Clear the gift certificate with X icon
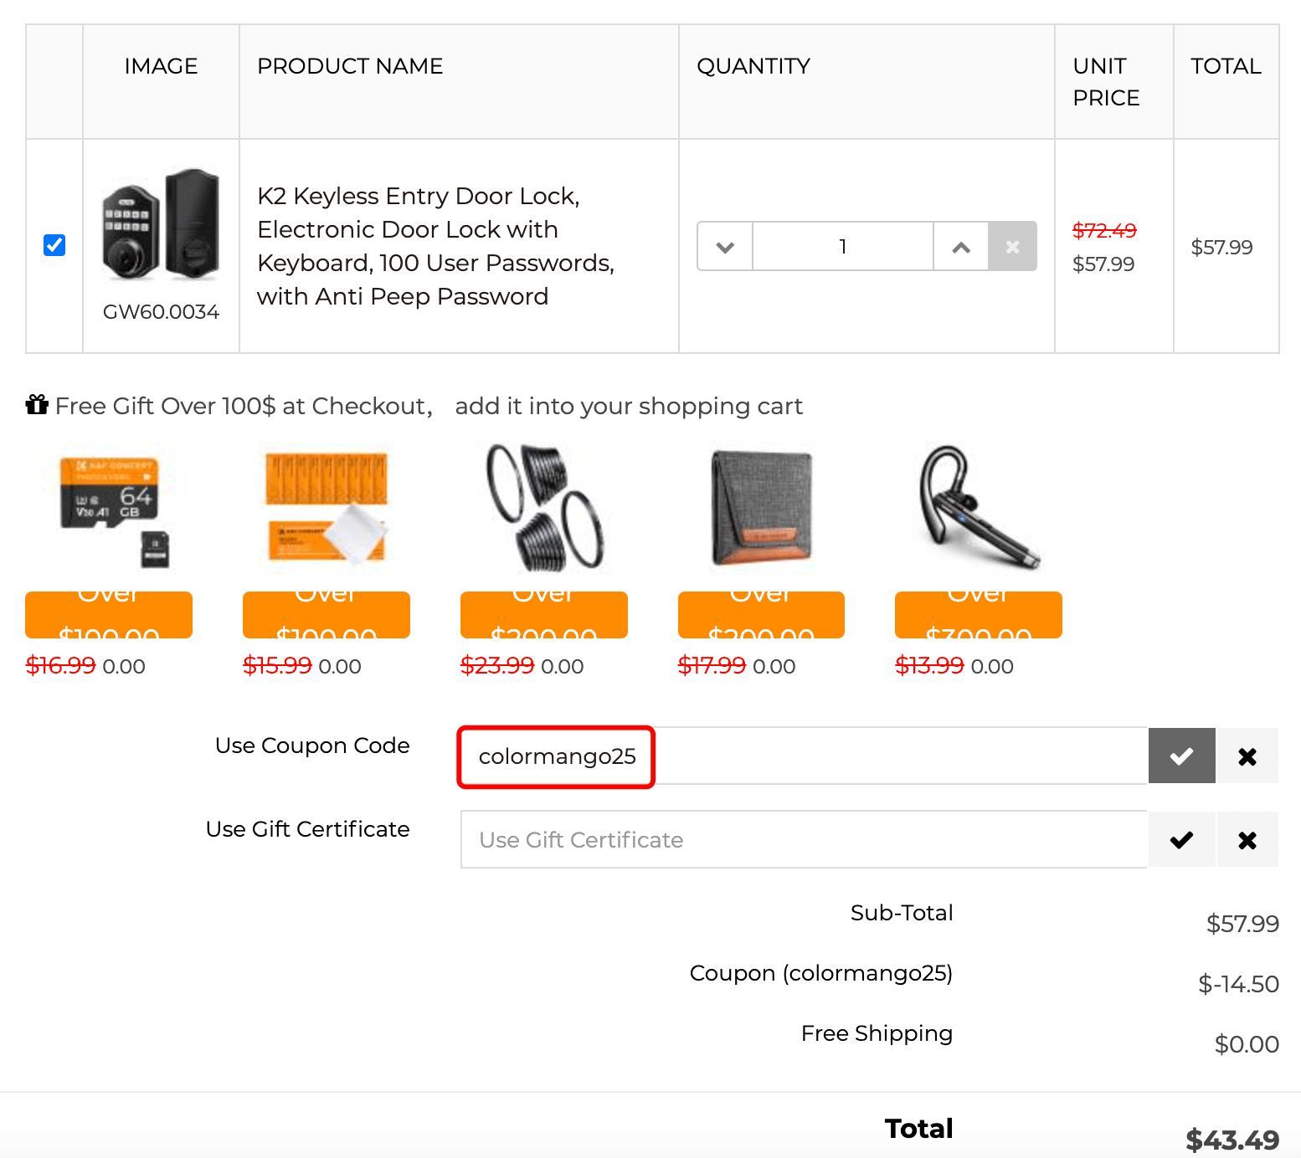The image size is (1301, 1158). click(1247, 840)
